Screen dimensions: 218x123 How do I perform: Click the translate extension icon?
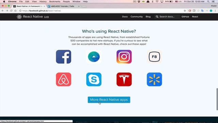[202, 11]
